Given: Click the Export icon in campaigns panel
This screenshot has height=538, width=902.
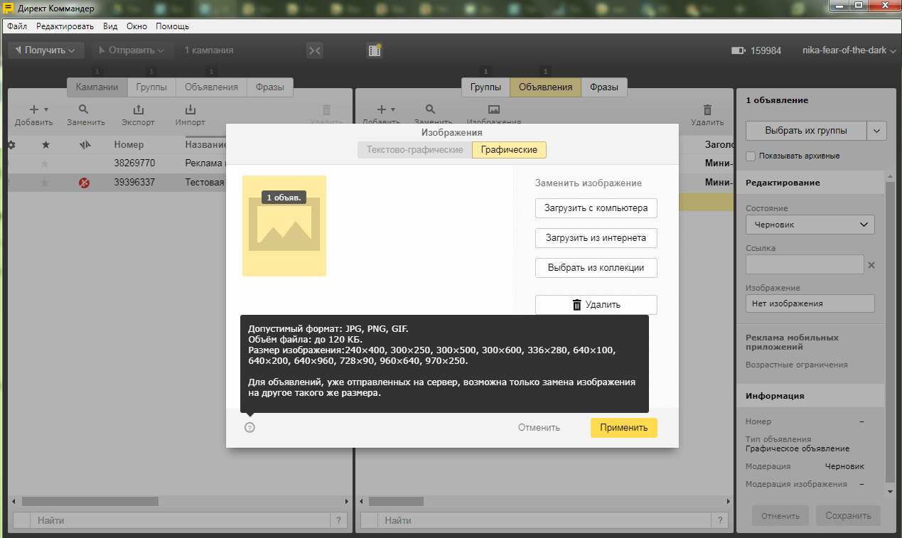Looking at the screenshot, I should click(x=138, y=115).
